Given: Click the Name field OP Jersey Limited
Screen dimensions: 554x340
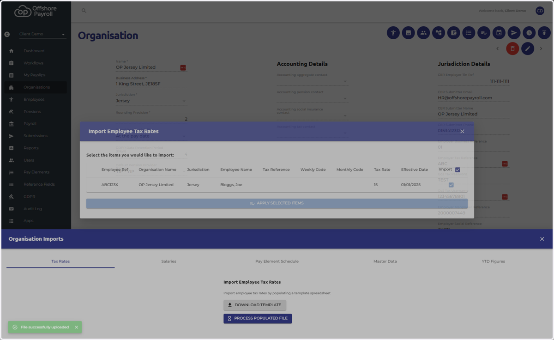Looking at the screenshot, I should 147,67.
